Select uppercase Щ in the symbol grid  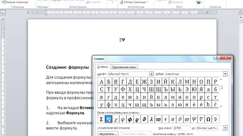tap(158, 89)
